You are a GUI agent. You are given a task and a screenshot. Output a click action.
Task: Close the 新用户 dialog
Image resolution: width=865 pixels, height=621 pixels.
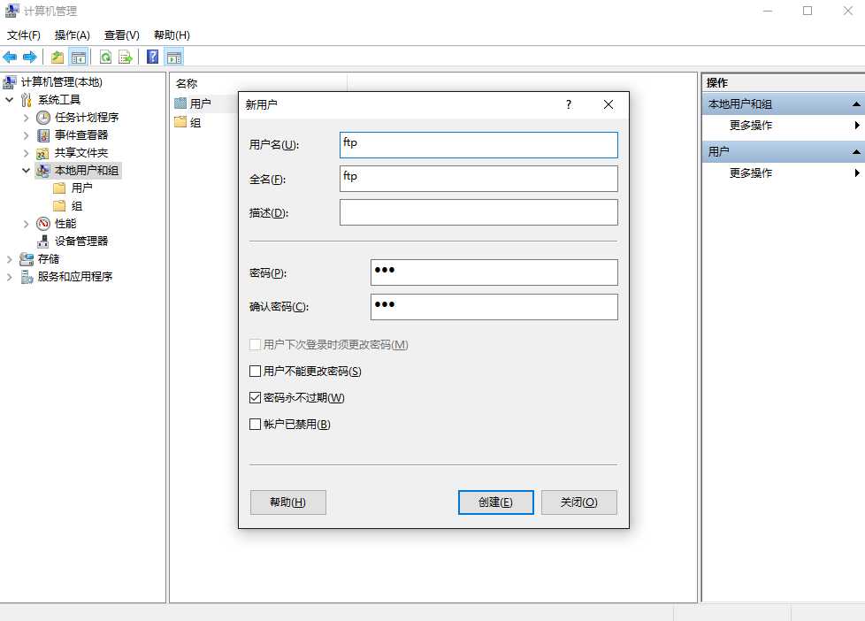click(x=609, y=105)
